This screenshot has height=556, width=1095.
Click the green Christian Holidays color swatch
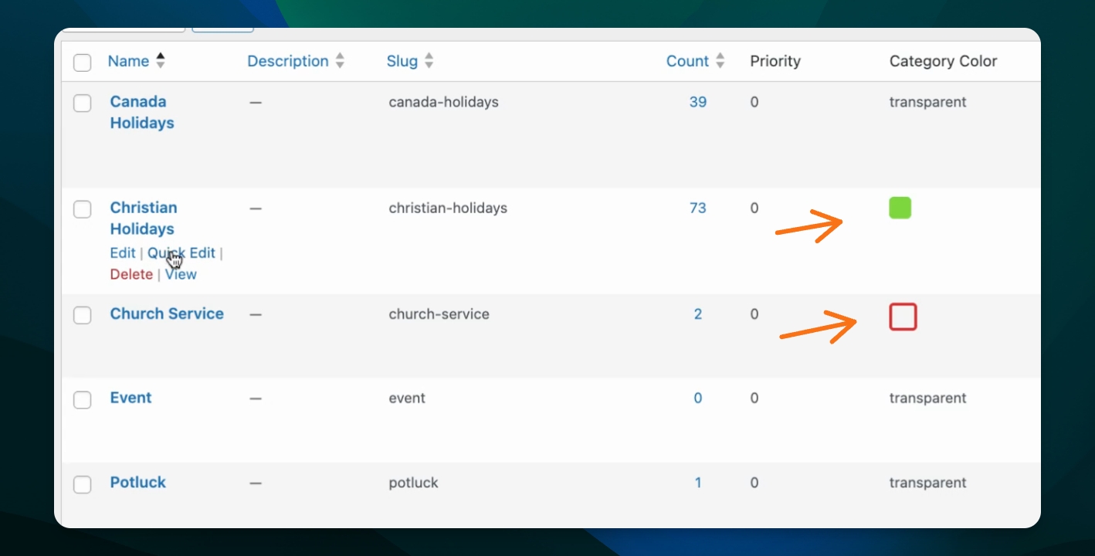900,208
